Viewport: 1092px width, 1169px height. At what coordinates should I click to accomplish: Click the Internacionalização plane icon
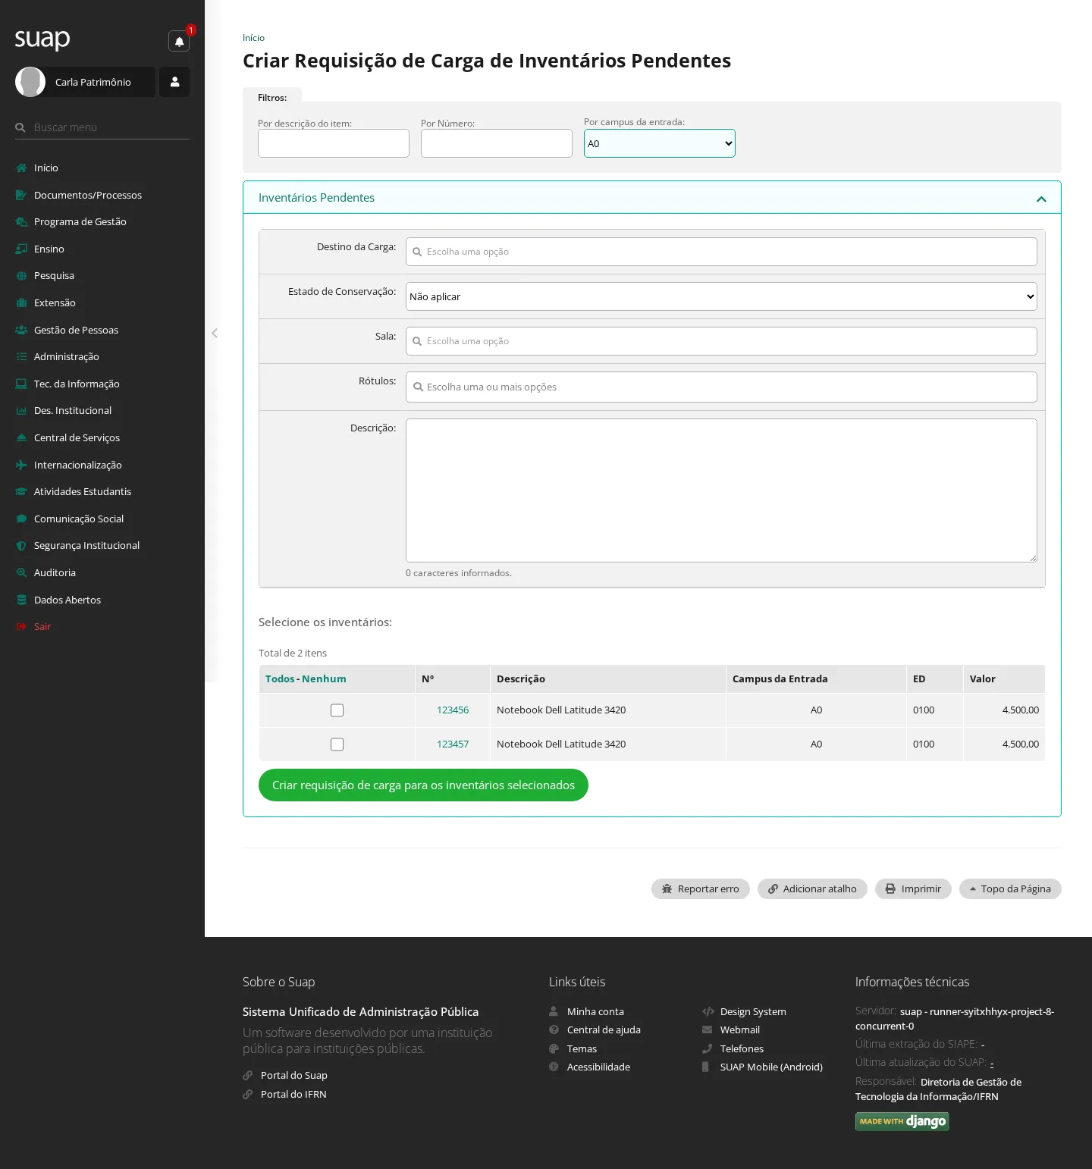pos(21,465)
